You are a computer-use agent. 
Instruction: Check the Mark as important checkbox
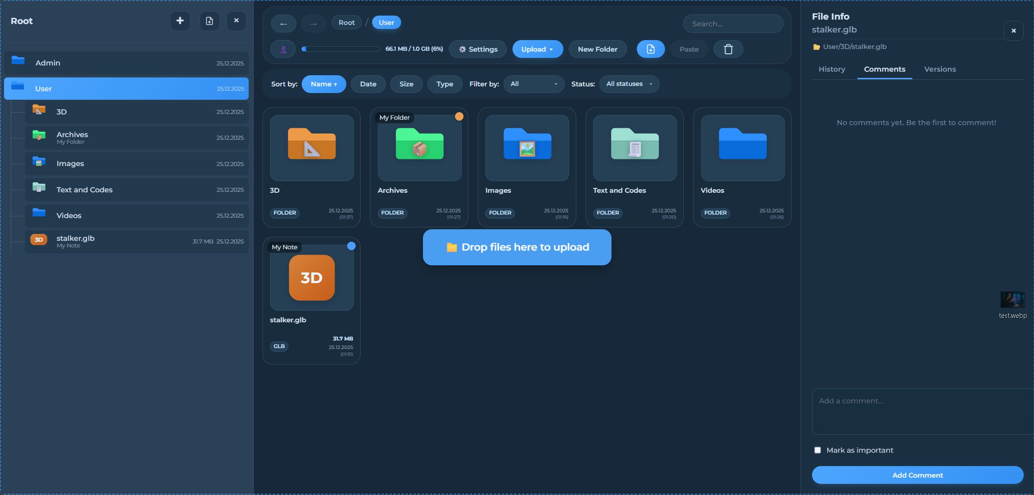(817, 450)
